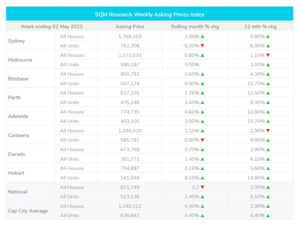Select the Cap City Average label
Viewport: 300px width, 225px height.
click(x=28, y=211)
